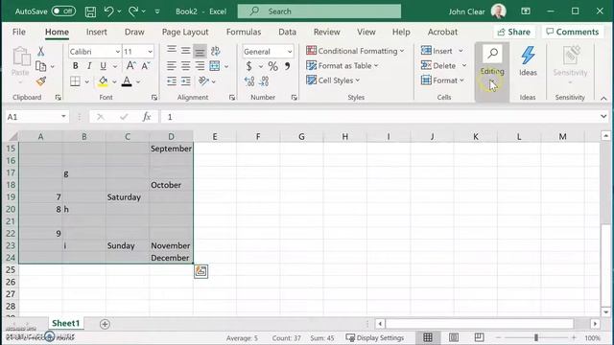The width and height of the screenshot is (614, 345).
Task: Open Font name dropdown
Action: [117, 52]
